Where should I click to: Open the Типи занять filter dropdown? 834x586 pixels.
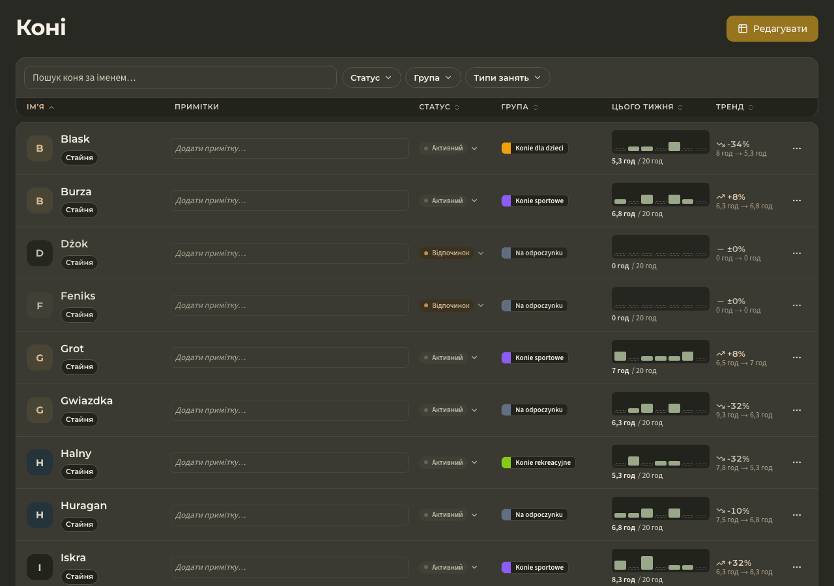(x=508, y=77)
